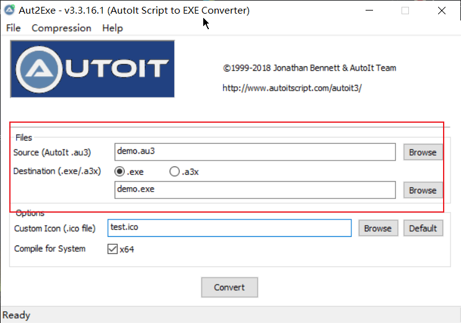Open the Help menu
This screenshot has width=461, height=323.
point(113,28)
